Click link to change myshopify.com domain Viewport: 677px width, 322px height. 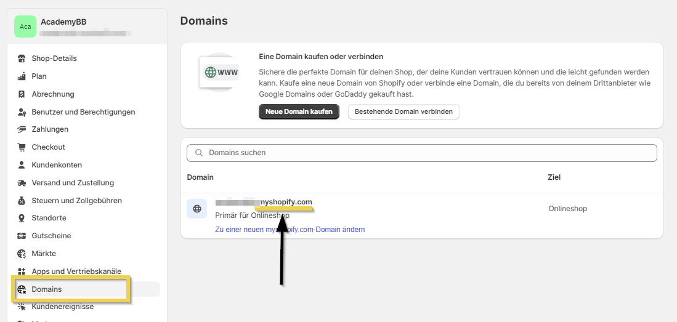tap(290, 230)
